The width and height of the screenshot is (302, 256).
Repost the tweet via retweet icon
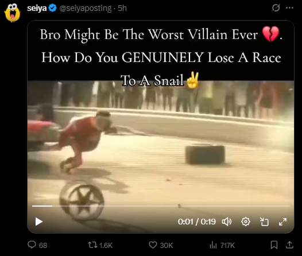(x=92, y=245)
